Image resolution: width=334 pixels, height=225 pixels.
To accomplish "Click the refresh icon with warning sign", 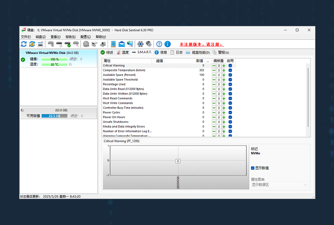I will [x=32, y=44].
